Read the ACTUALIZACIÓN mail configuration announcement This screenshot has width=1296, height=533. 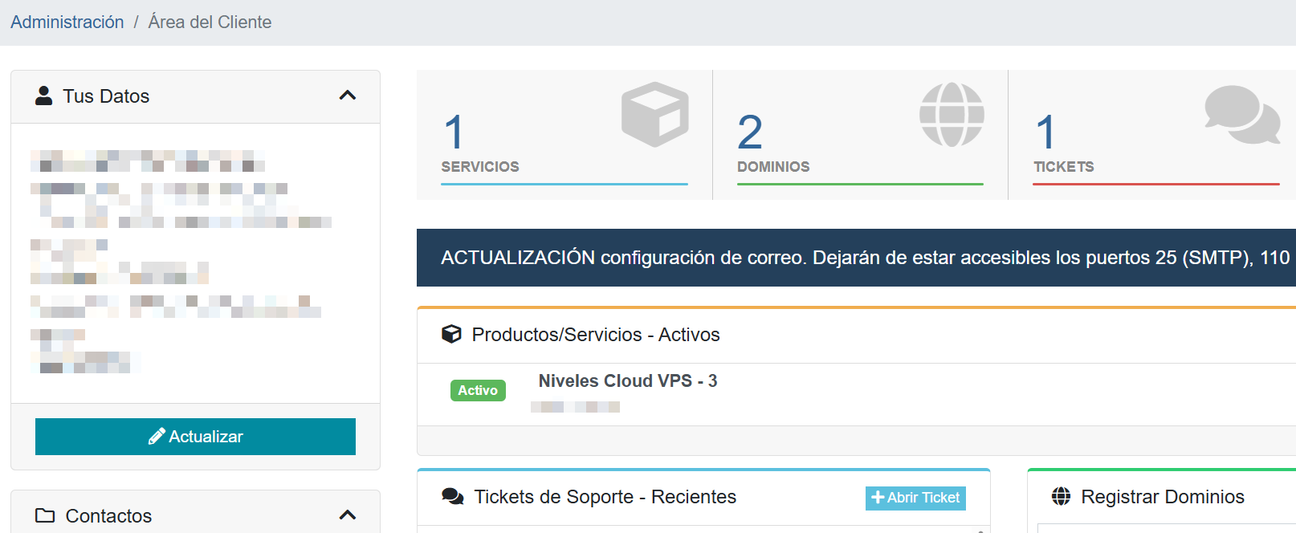point(856,258)
